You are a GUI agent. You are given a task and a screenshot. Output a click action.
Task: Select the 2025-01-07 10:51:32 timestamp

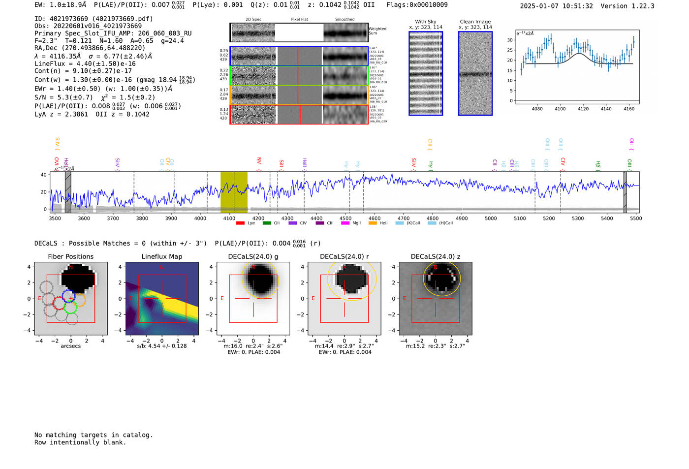pyautogui.click(x=556, y=6)
